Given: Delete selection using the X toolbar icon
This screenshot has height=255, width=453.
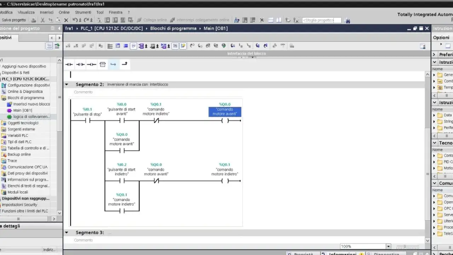Looking at the screenshot, I should (x=66, y=20).
